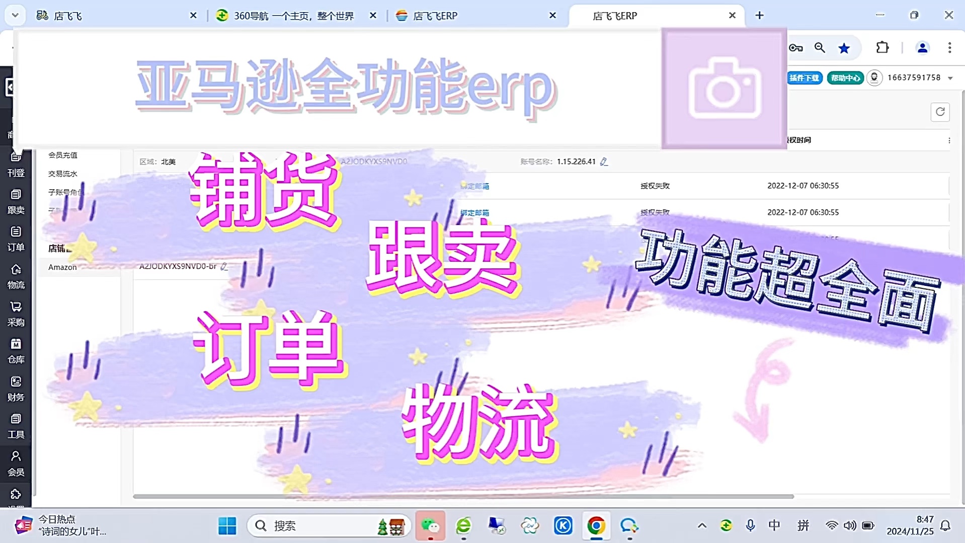The height and width of the screenshot is (543, 965).
Task: Open the 跟卖 sidebar module
Action: [16, 202]
